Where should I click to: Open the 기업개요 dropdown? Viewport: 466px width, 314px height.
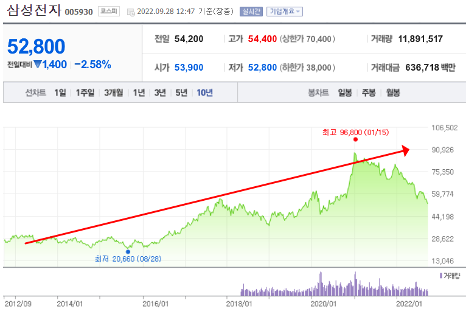click(285, 12)
